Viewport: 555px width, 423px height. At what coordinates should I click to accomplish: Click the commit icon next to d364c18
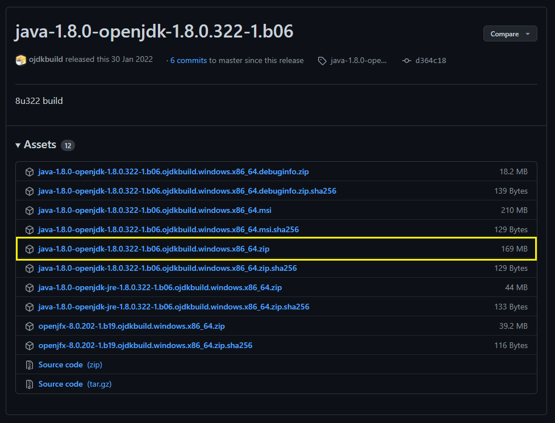pyautogui.click(x=406, y=61)
